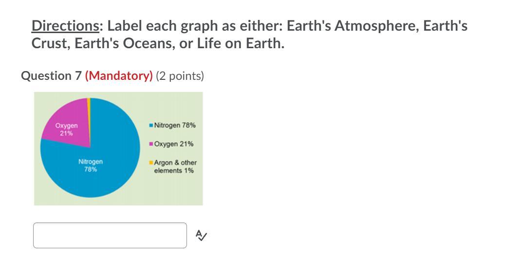The image size is (522, 259).
Task: Click the underlined Directions word
Action: [65, 26]
